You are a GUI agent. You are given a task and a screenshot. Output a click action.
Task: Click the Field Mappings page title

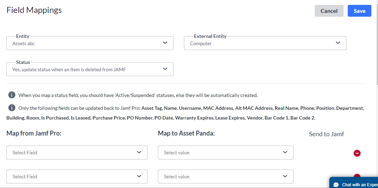[x=34, y=10]
